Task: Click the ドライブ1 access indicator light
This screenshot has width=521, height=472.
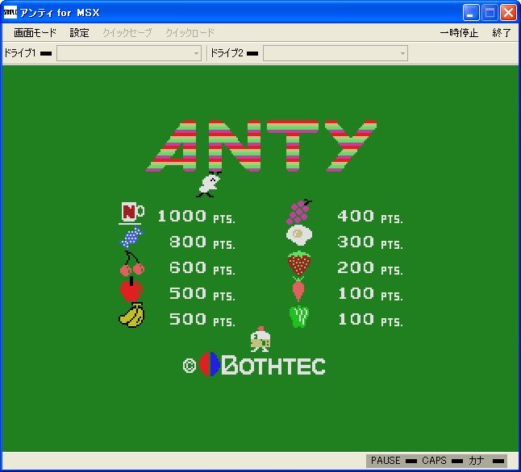Action: 46,53
